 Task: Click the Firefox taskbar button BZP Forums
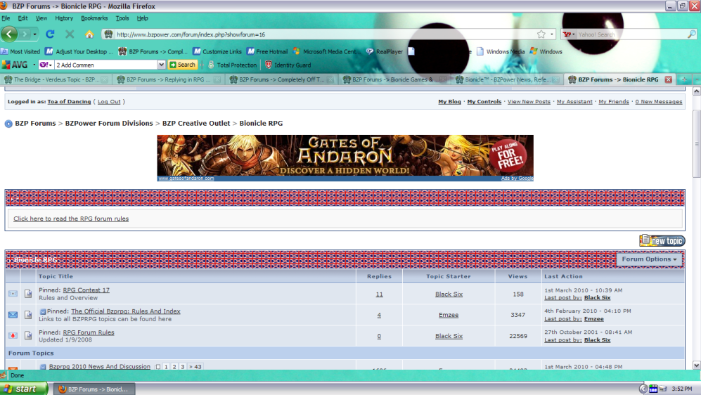[94, 389]
